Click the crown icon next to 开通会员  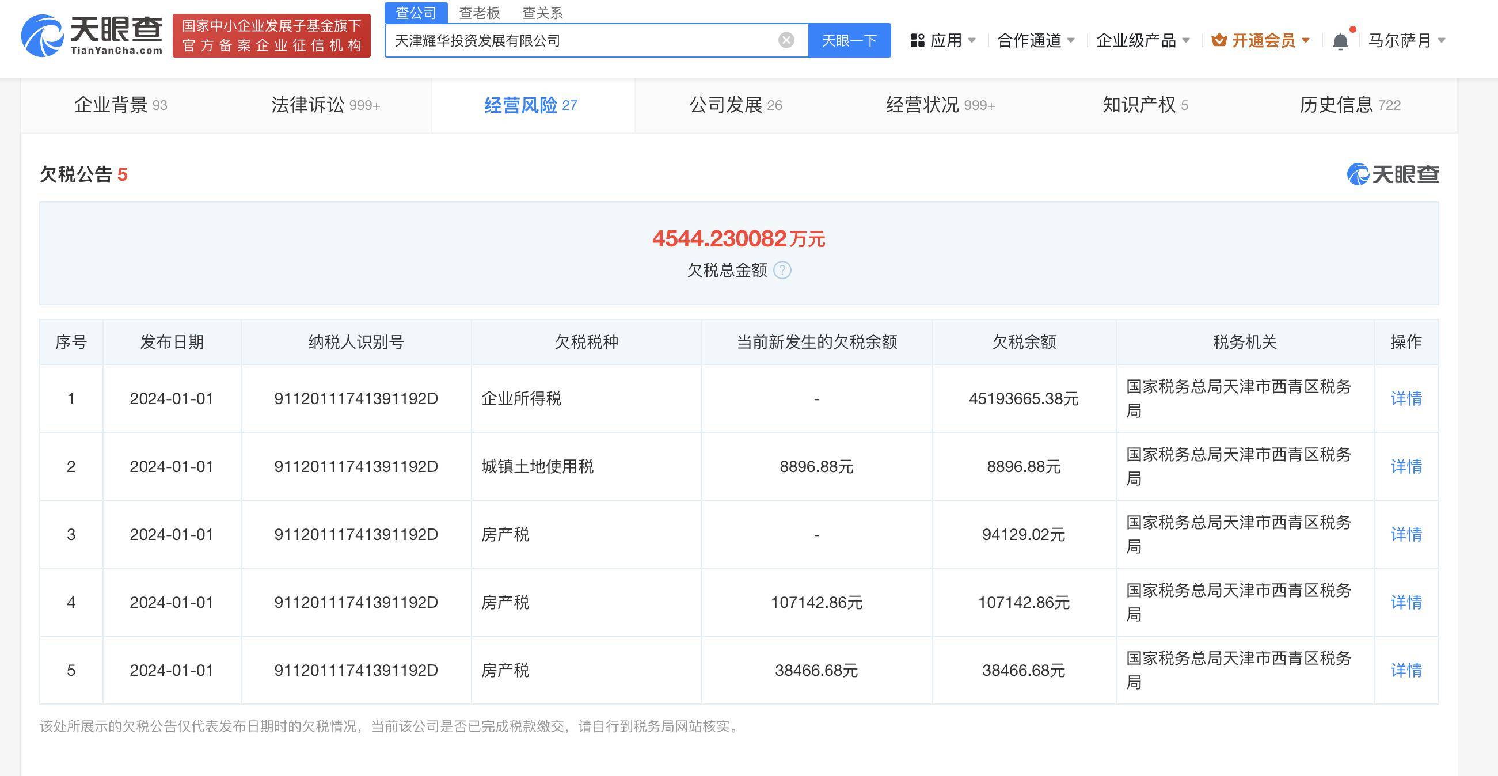(1220, 40)
